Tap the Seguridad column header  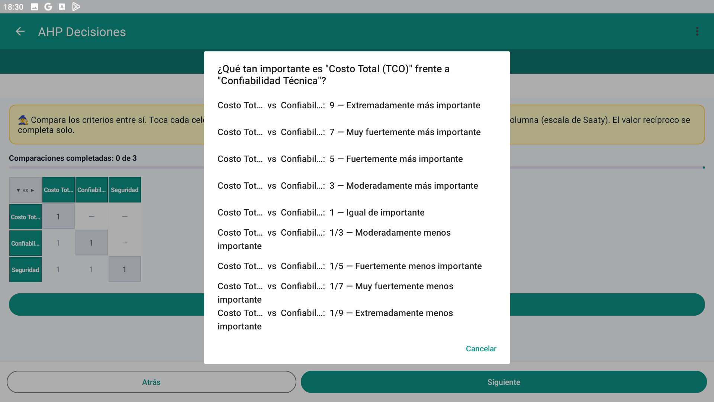(x=125, y=190)
